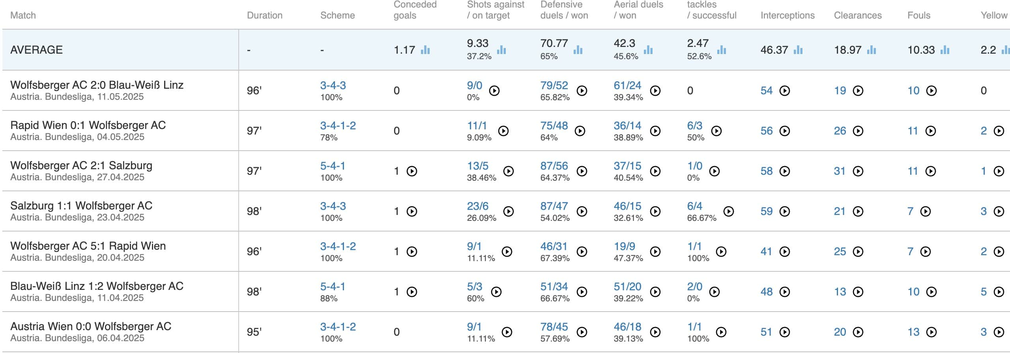Open the 3-4-3 scheme for 11.05.2025 match
Viewport: 1010px width, 353px height.
[333, 86]
